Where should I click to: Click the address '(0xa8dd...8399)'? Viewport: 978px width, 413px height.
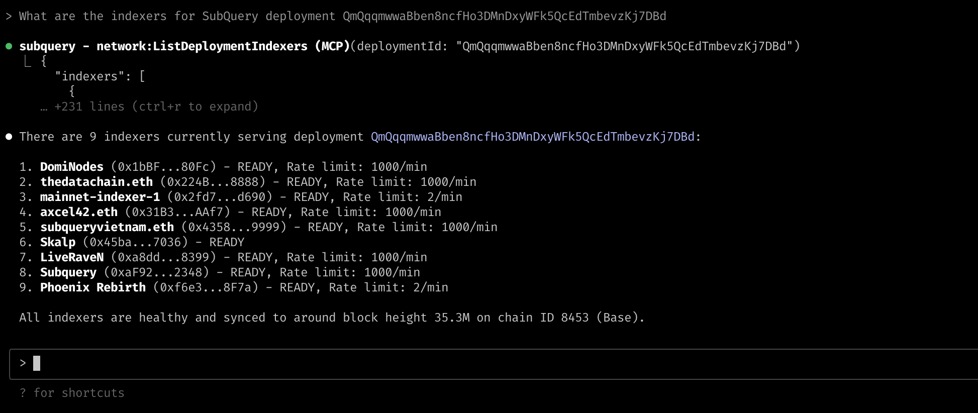(x=163, y=257)
